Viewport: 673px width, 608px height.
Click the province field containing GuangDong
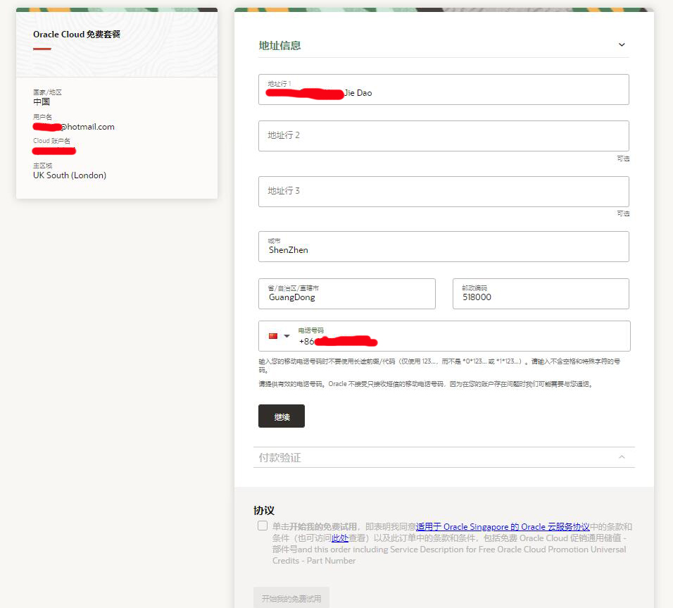coord(347,294)
